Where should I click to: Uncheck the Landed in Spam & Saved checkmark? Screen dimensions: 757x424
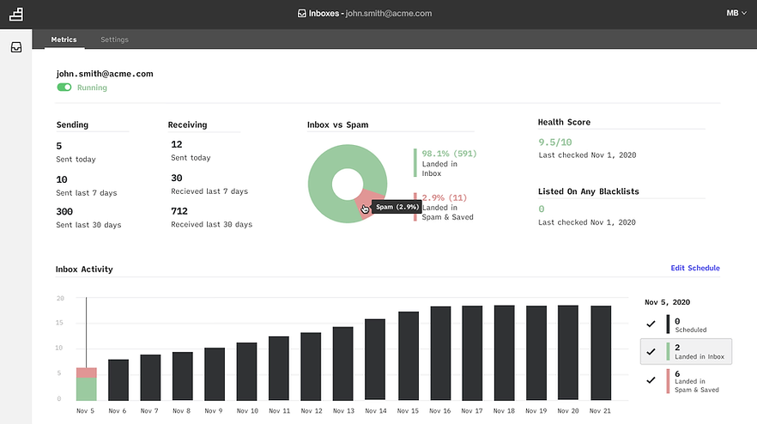pos(651,380)
